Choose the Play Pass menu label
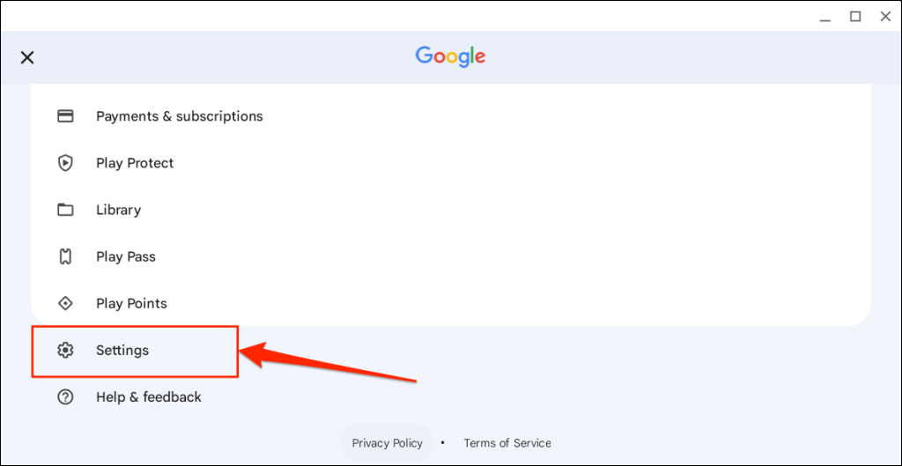The width and height of the screenshot is (902, 466). (x=126, y=256)
